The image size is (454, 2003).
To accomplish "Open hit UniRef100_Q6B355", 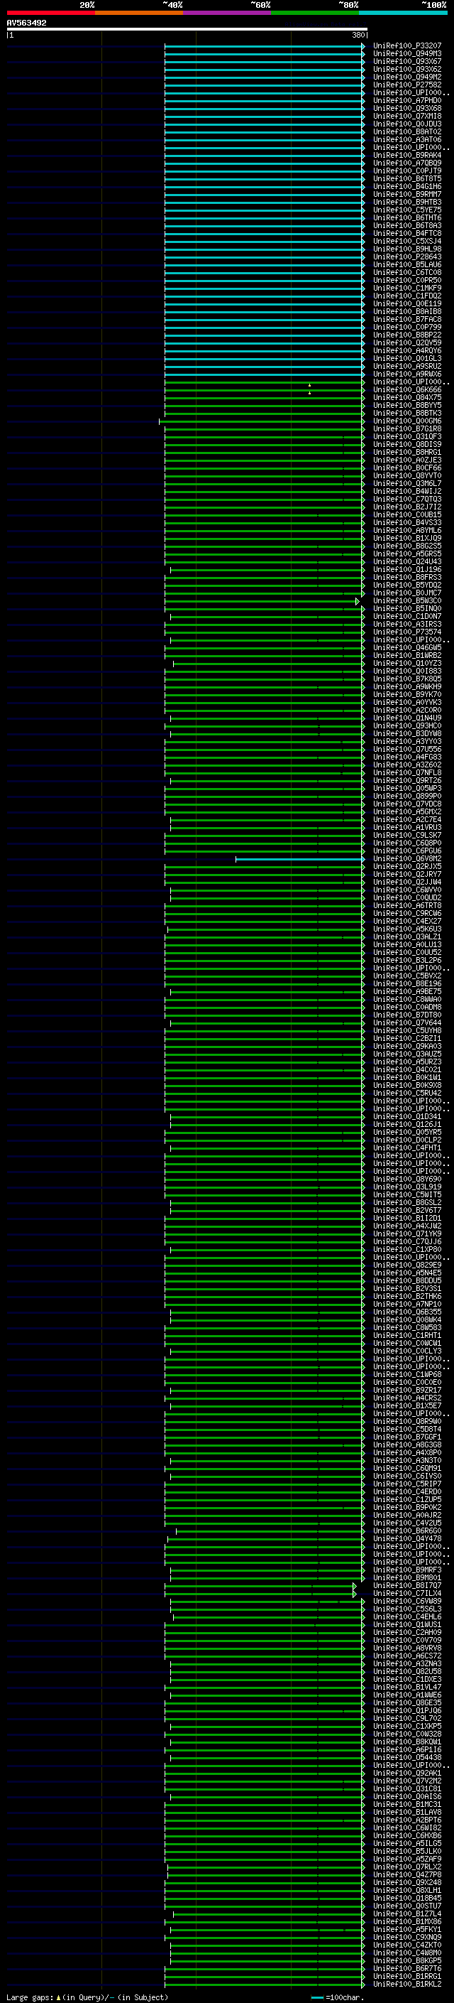I will click(x=407, y=1312).
